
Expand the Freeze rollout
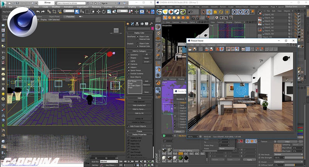coord(139,131)
